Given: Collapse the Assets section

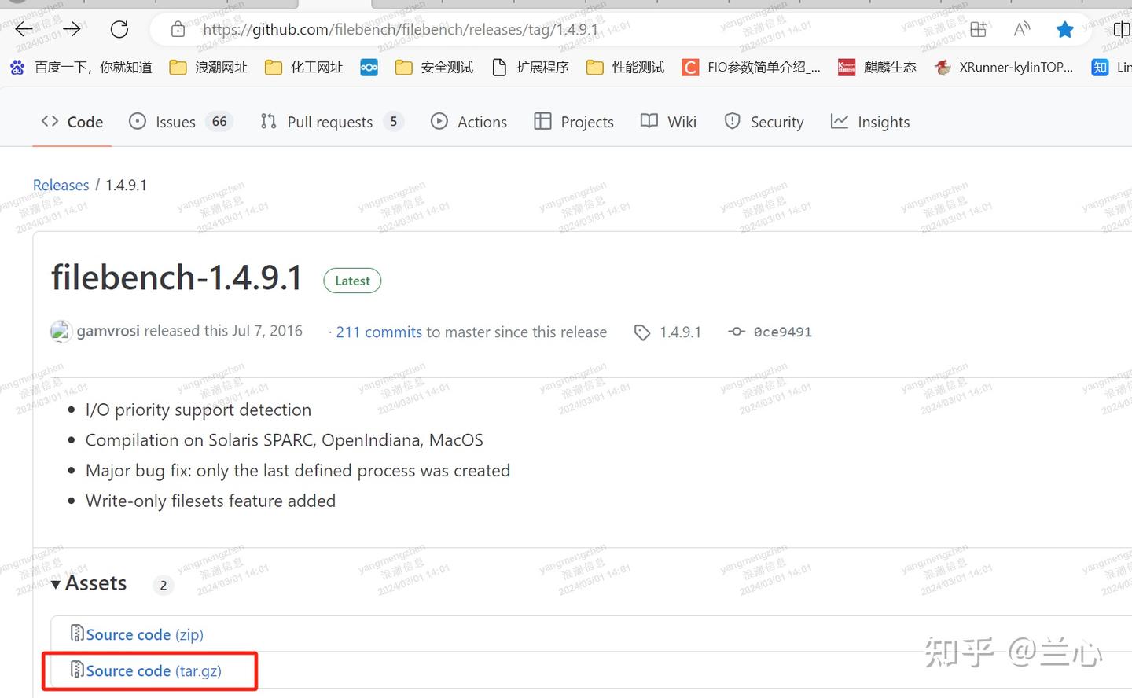Looking at the screenshot, I should [x=55, y=583].
